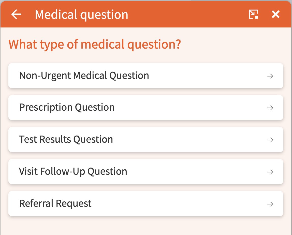Click the arrow beside Non-Urgent Medical Question
The height and width of the screenshot is (235, 292).
[270, 76]
